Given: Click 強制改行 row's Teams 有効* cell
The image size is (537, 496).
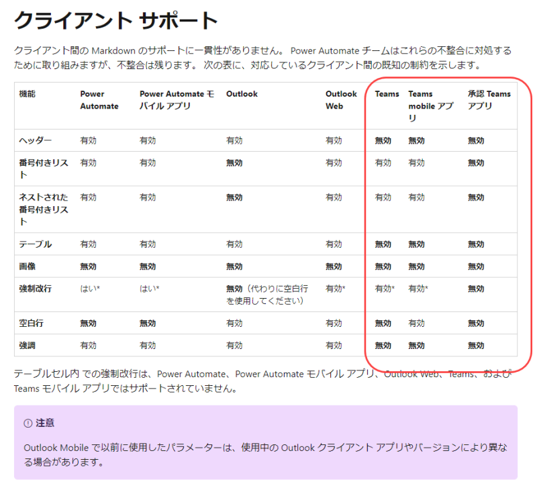Looking at the screenshot, I should pos(385,289).
